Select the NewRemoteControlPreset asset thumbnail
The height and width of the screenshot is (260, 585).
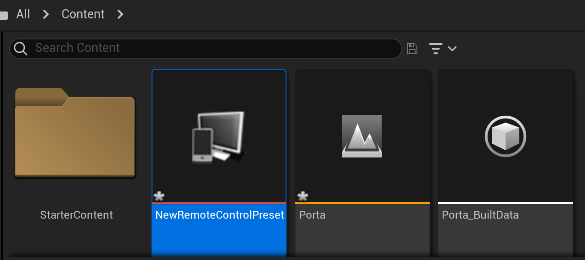(x=219, y=137)
